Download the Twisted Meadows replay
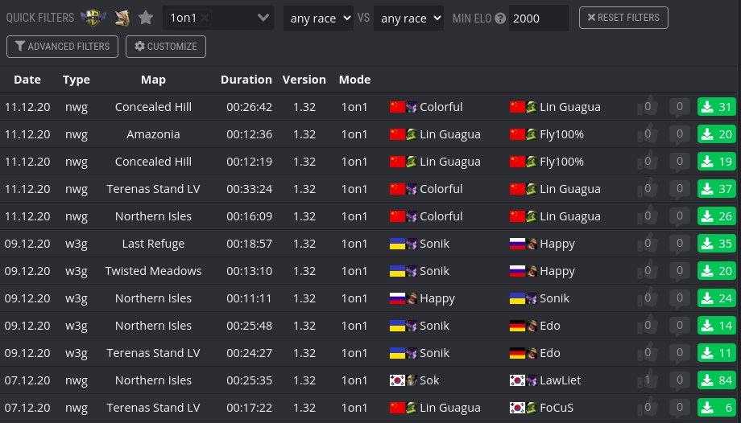Viewport: 741px width, 423px height. tap(716, 271)
